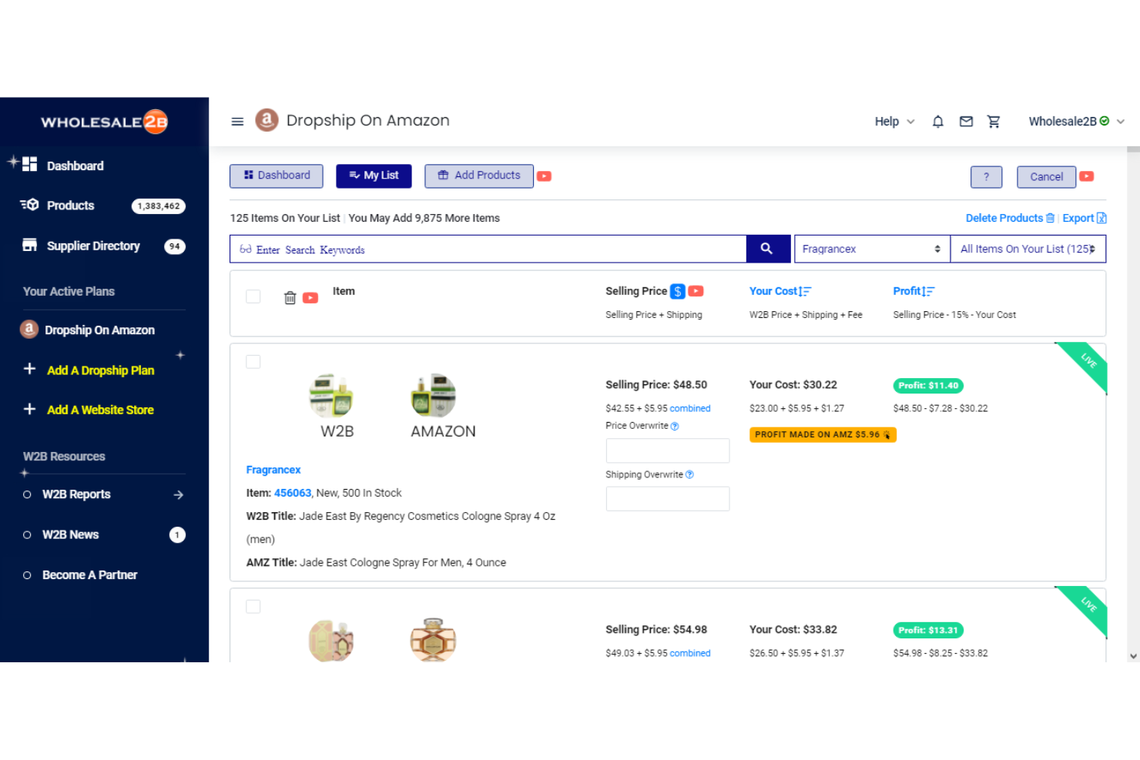Click the Wholesale2B logo in sidebar
Image resolution: width=1140 pixels, height=760 pixels.
[x=104, y=122]
